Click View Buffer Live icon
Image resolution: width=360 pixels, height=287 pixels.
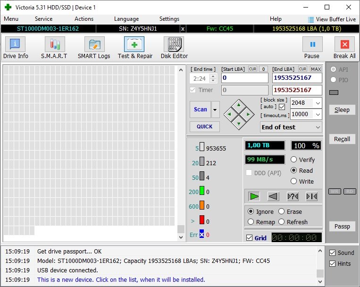pyautogui.click(x=311, y=19)
